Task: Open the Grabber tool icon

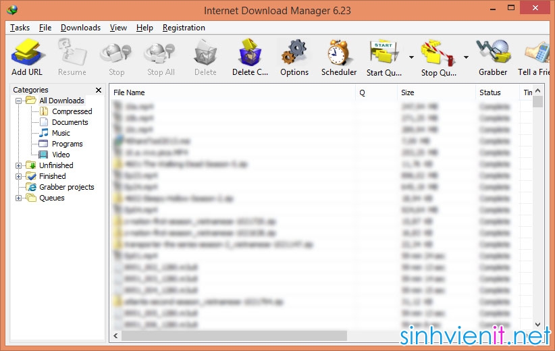Action: (493, 53)
